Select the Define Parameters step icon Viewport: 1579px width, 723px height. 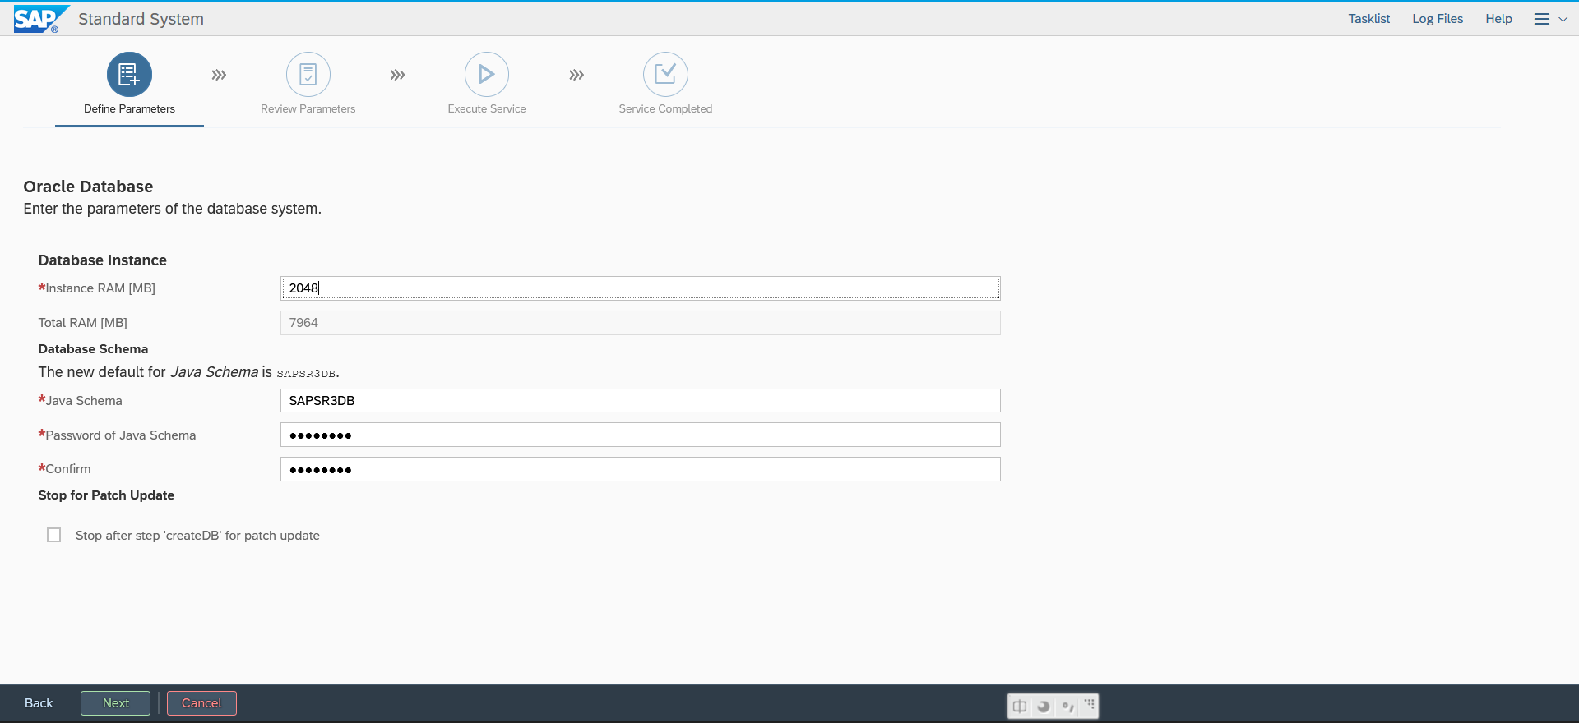pyautogui.click(x=129, y=75)
